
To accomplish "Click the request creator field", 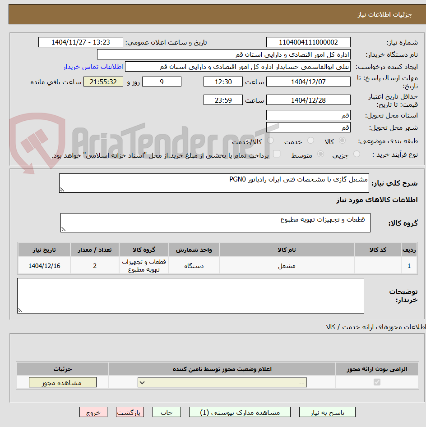I will coord(238,67).
